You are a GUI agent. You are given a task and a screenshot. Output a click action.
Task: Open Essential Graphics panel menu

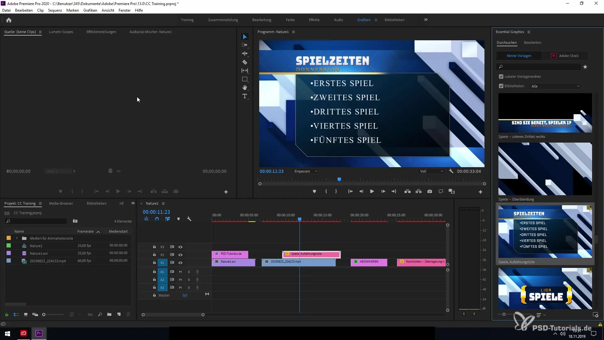529,32
